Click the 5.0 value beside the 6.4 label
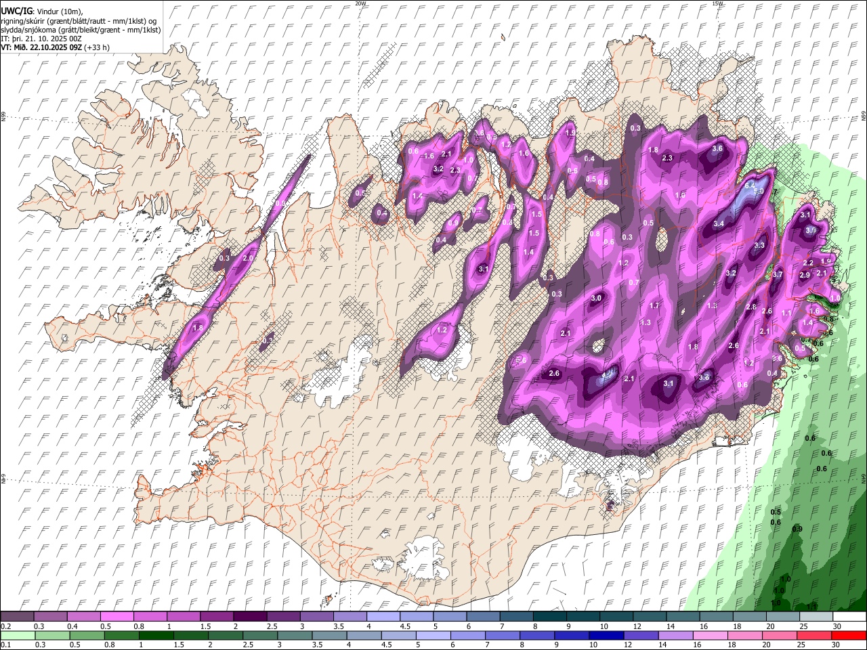The image size is (867, 650). click(x=759, y=192)
